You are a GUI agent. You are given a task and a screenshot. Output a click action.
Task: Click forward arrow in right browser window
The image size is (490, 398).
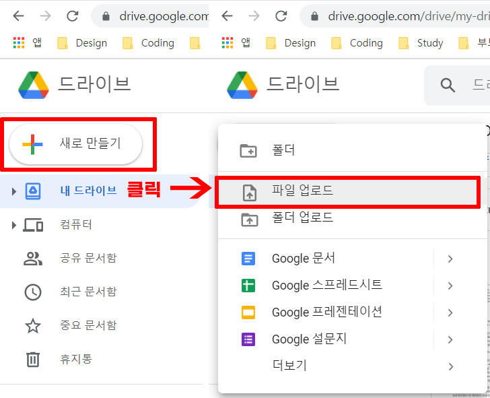[254, 15]
